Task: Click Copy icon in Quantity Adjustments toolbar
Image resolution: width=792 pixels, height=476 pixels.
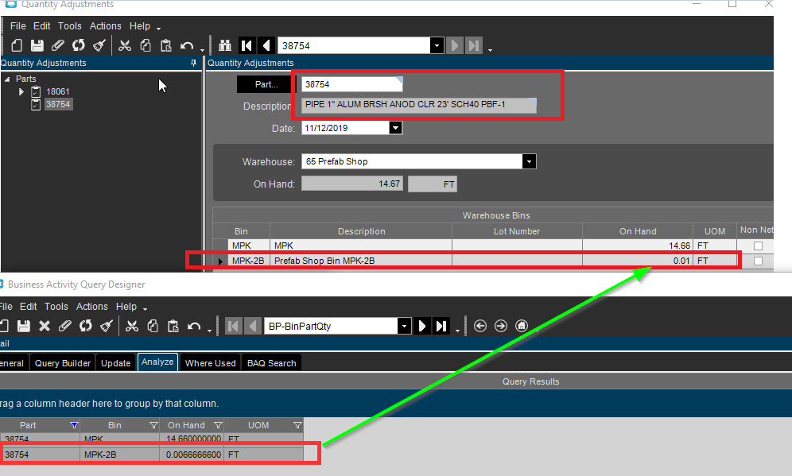Action: pyautogui.click(x=146, y=45)
